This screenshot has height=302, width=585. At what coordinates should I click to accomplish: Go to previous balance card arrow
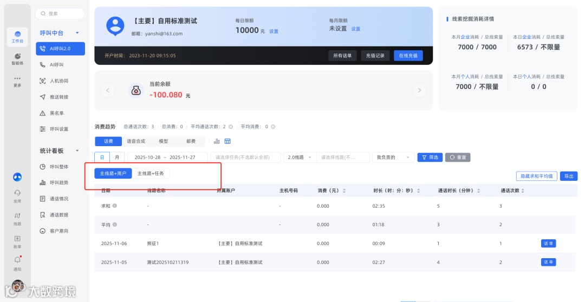108,90
